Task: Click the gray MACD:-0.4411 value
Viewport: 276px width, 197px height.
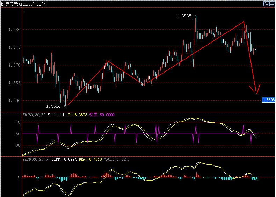Action: point(116,159)
